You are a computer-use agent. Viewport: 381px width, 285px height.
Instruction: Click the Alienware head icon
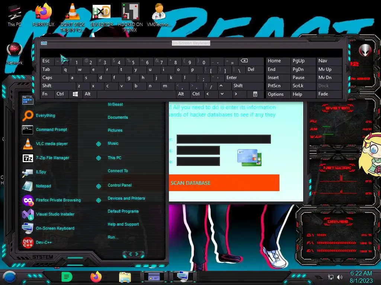(365, 50)
